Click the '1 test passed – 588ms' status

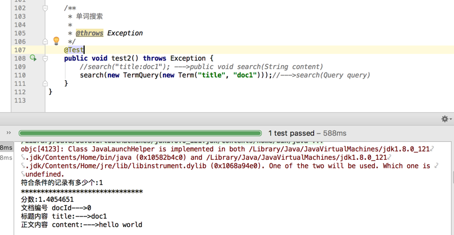pyautogui.click(x=307, y=133)
